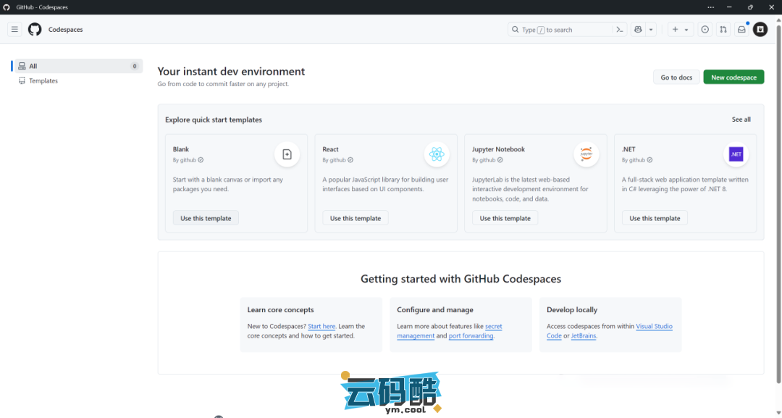
Task: Click the Go to docs button
Action: [x=676, y=78]
